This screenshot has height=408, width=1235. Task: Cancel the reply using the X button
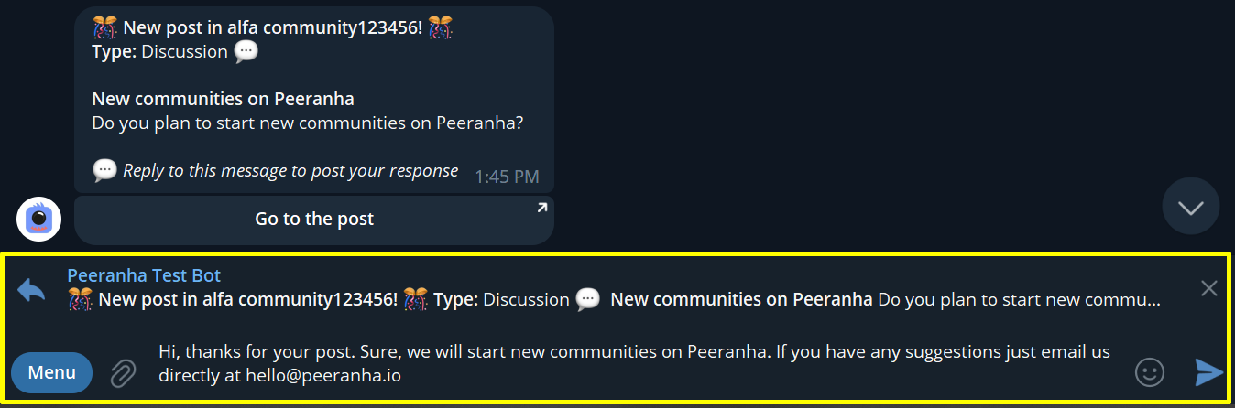click(1208, 289)
